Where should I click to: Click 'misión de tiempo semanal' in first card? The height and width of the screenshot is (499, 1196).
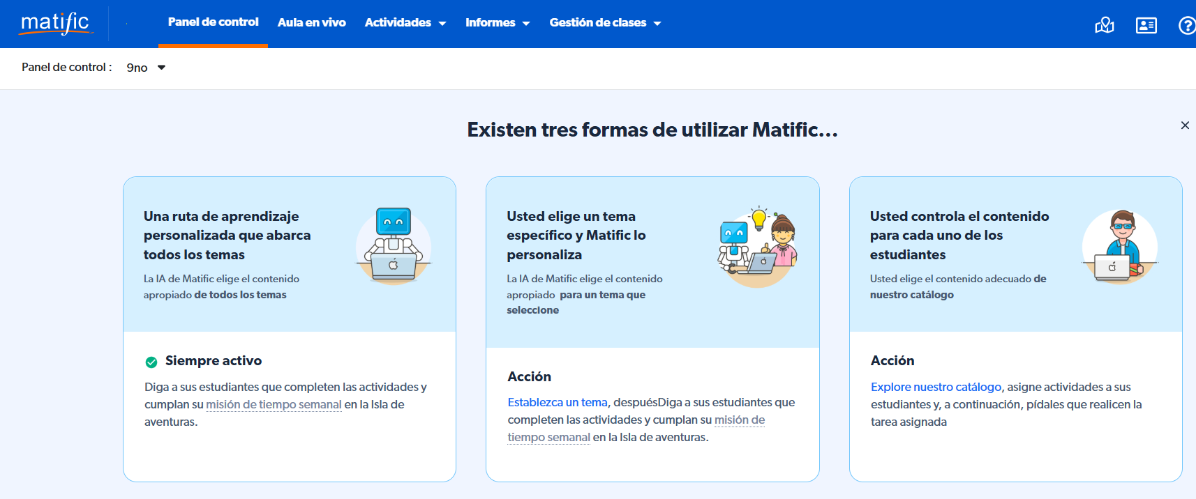[274, 404]
